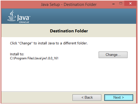Click the TM symbol beside Java wordmark
138x104 pixels.
[x=30, y=17]
